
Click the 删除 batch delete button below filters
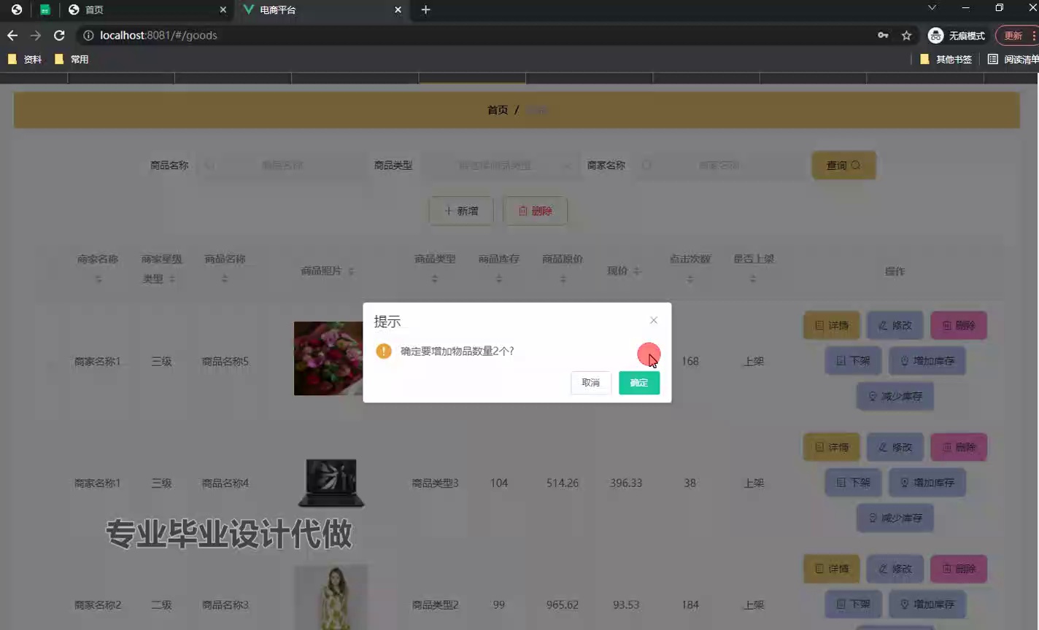tap(536, 211)
